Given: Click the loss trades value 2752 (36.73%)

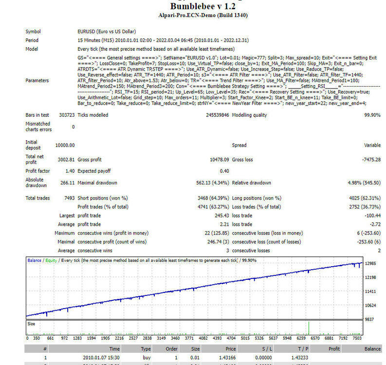Looking at the screenshot, I should 365,207.
